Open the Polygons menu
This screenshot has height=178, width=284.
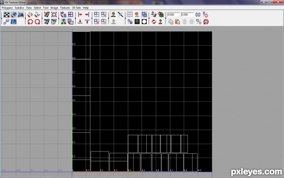click(x=7, y=8)
